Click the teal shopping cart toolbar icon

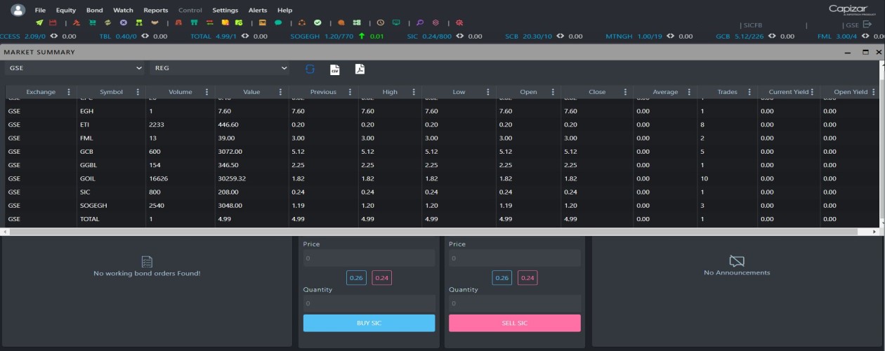click(92, 22)
